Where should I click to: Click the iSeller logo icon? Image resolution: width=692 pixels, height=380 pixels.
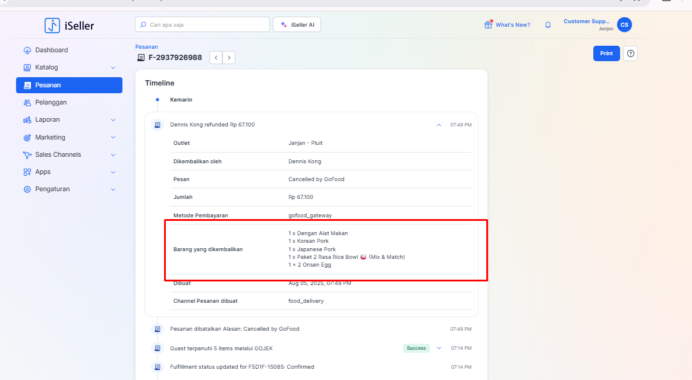tap(52, 26)
